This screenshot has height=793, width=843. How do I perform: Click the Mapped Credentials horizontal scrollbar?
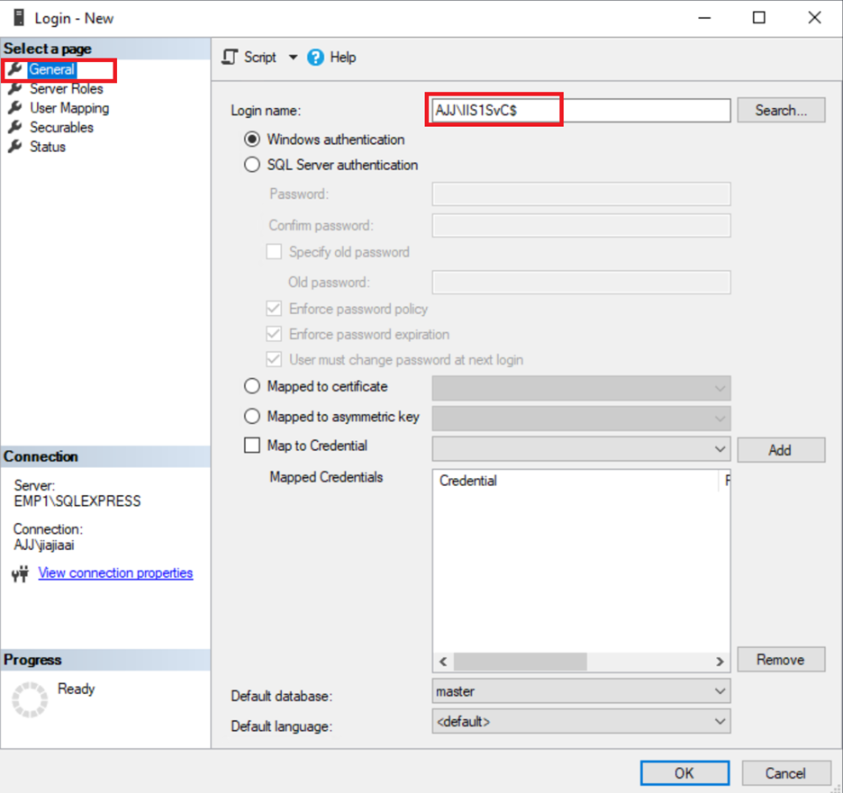click(x=542, y=662)
